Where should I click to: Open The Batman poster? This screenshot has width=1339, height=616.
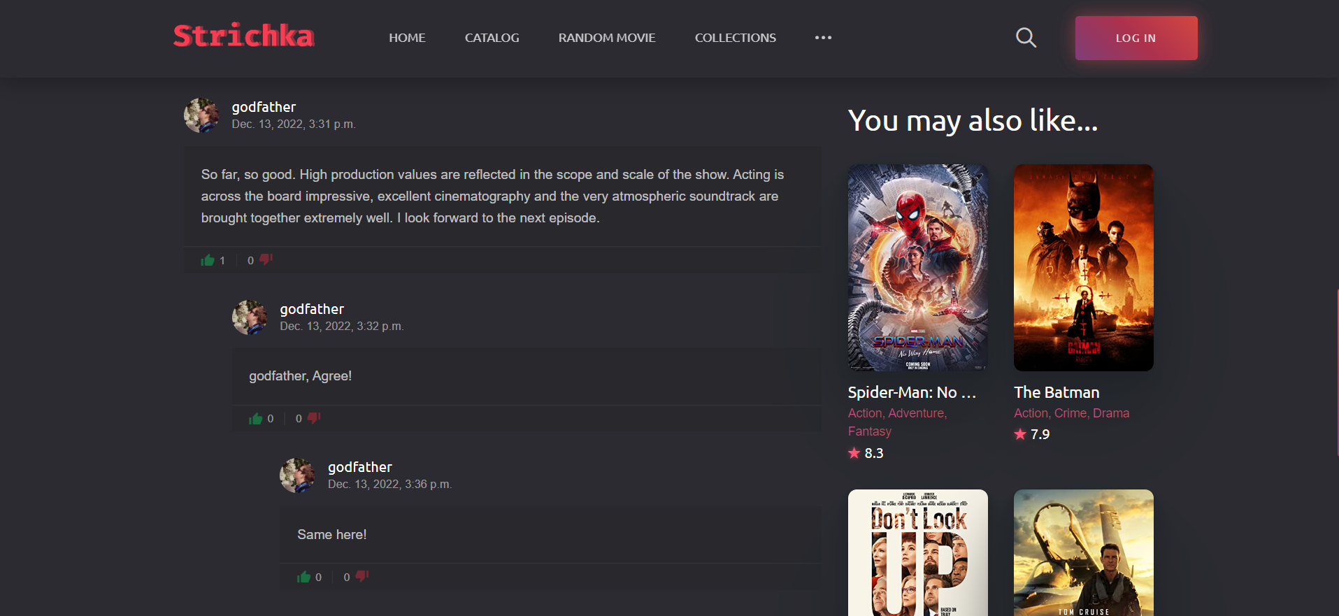tap(1084, 268)
